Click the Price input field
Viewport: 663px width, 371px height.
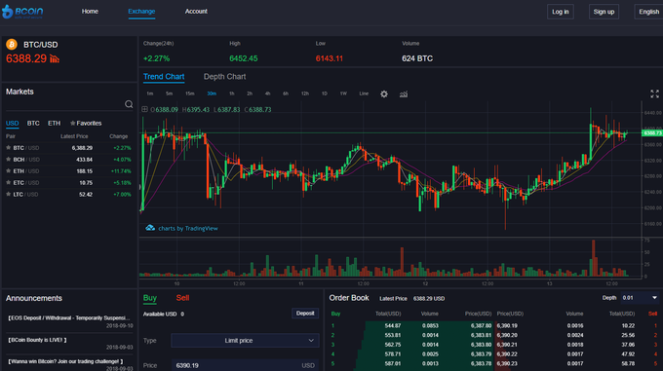pos(246,365)
